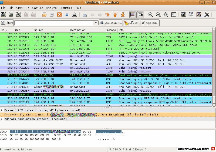Print packets with the printer icon
Image resolution: width=216 pixels, height=152 pixels.
pyautogui.click(x=75, y=15)
